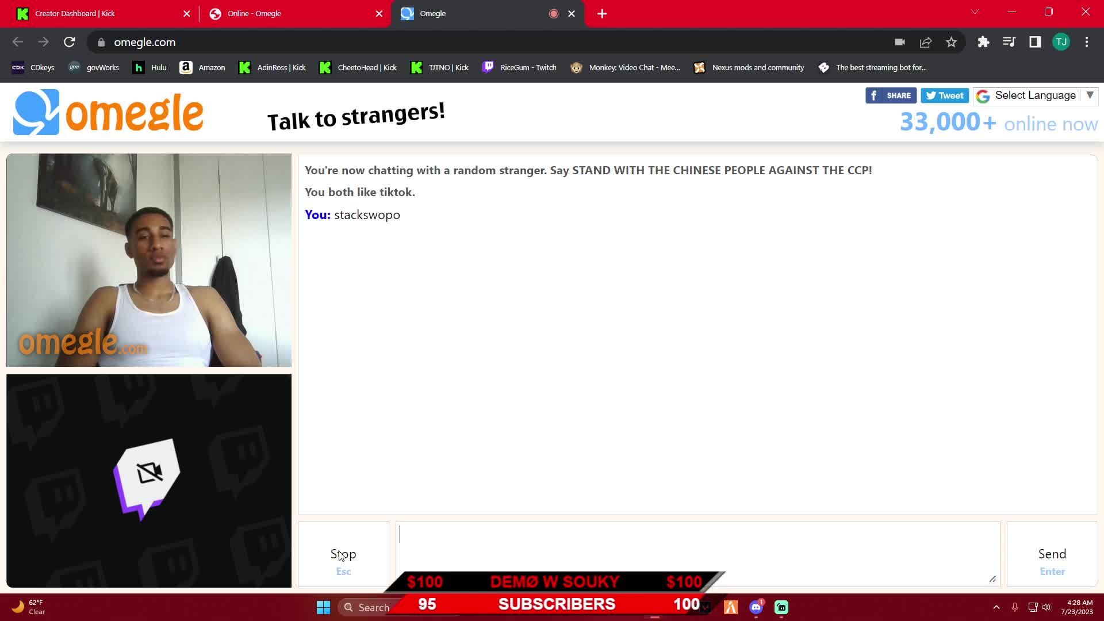The height and width of the screenshot is (621, 1104).
Task: Expand the Select Language dropdown
Action: 1036,95
